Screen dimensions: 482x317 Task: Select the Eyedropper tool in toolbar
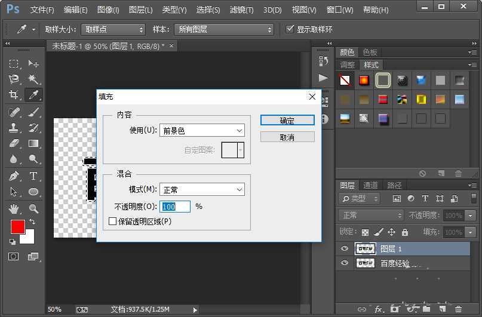[x=33, y=95]
